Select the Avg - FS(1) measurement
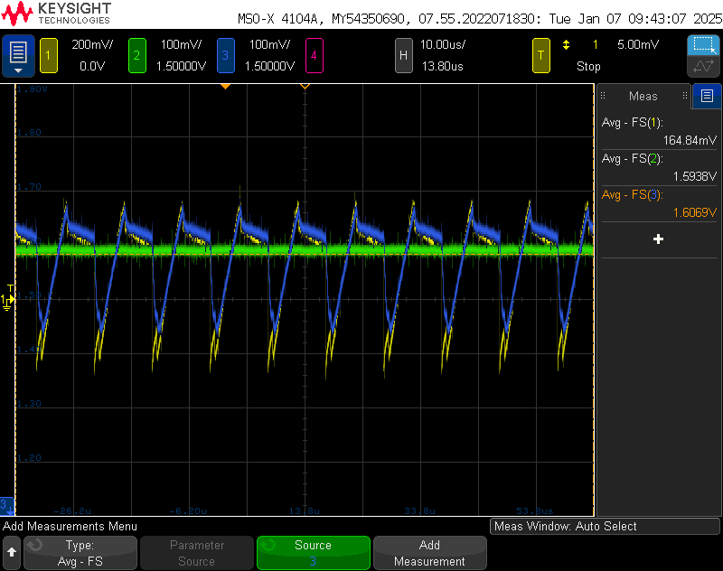 tap(659, 131)
